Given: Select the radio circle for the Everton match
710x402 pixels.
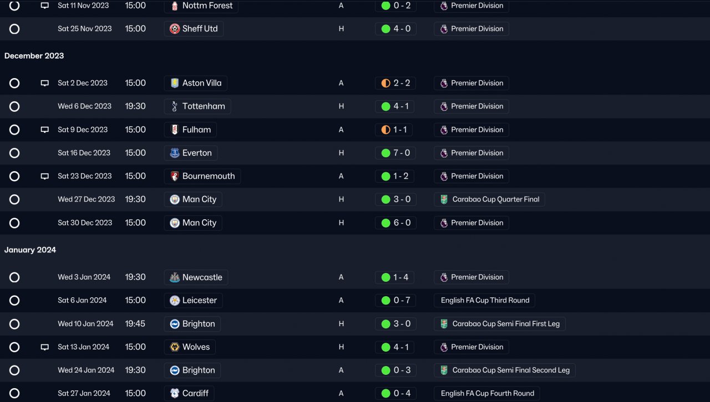Looking at the screenshot, I should tap(14, 153).
